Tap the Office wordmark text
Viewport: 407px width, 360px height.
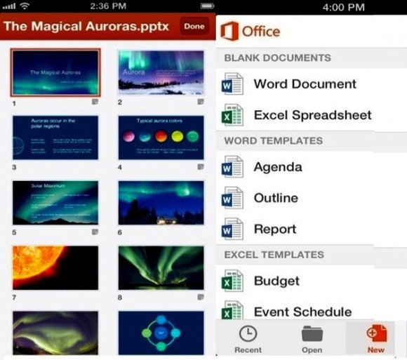click(261, 32)
